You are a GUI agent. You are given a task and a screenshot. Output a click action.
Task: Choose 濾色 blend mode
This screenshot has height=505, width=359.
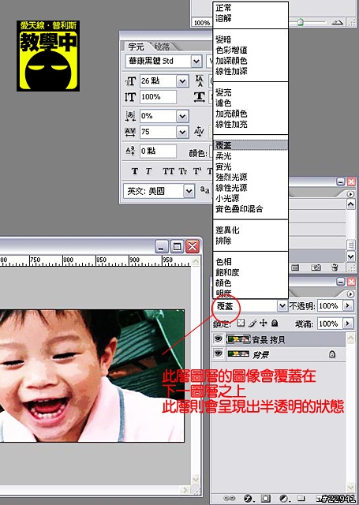coord(223,103)
